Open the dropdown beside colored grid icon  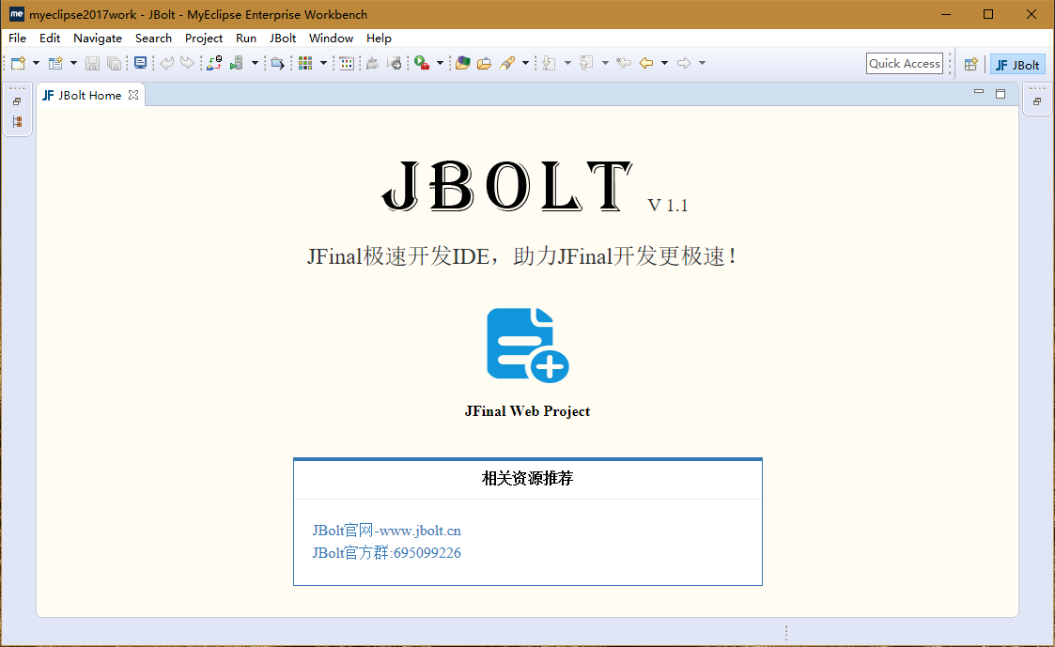tap(323, 63)
